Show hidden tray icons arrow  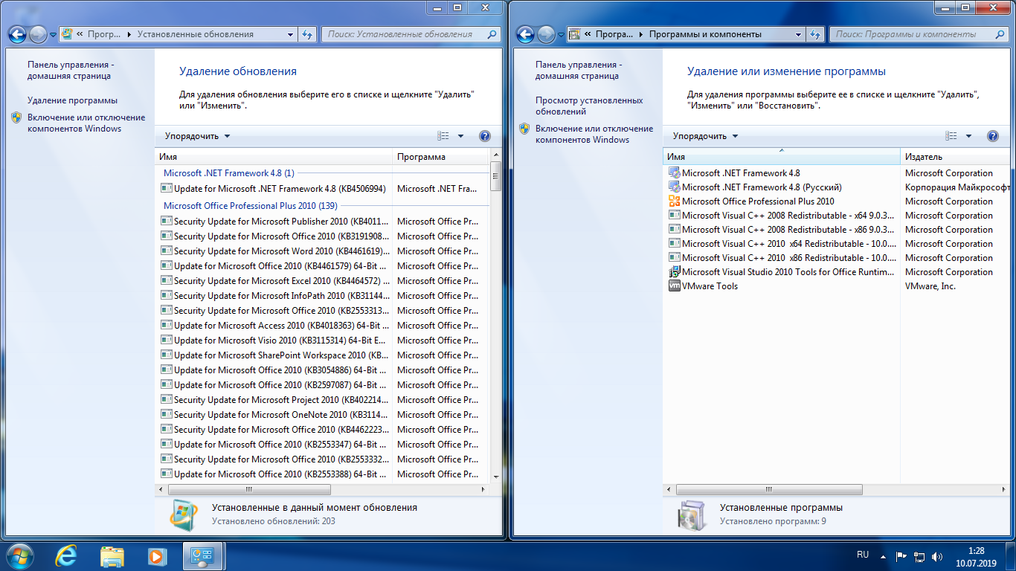coord(883,556)
